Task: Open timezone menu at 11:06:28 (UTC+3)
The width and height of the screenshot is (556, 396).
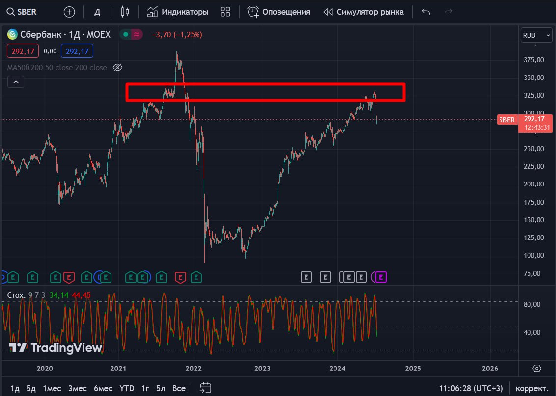Action: [471, 388]
